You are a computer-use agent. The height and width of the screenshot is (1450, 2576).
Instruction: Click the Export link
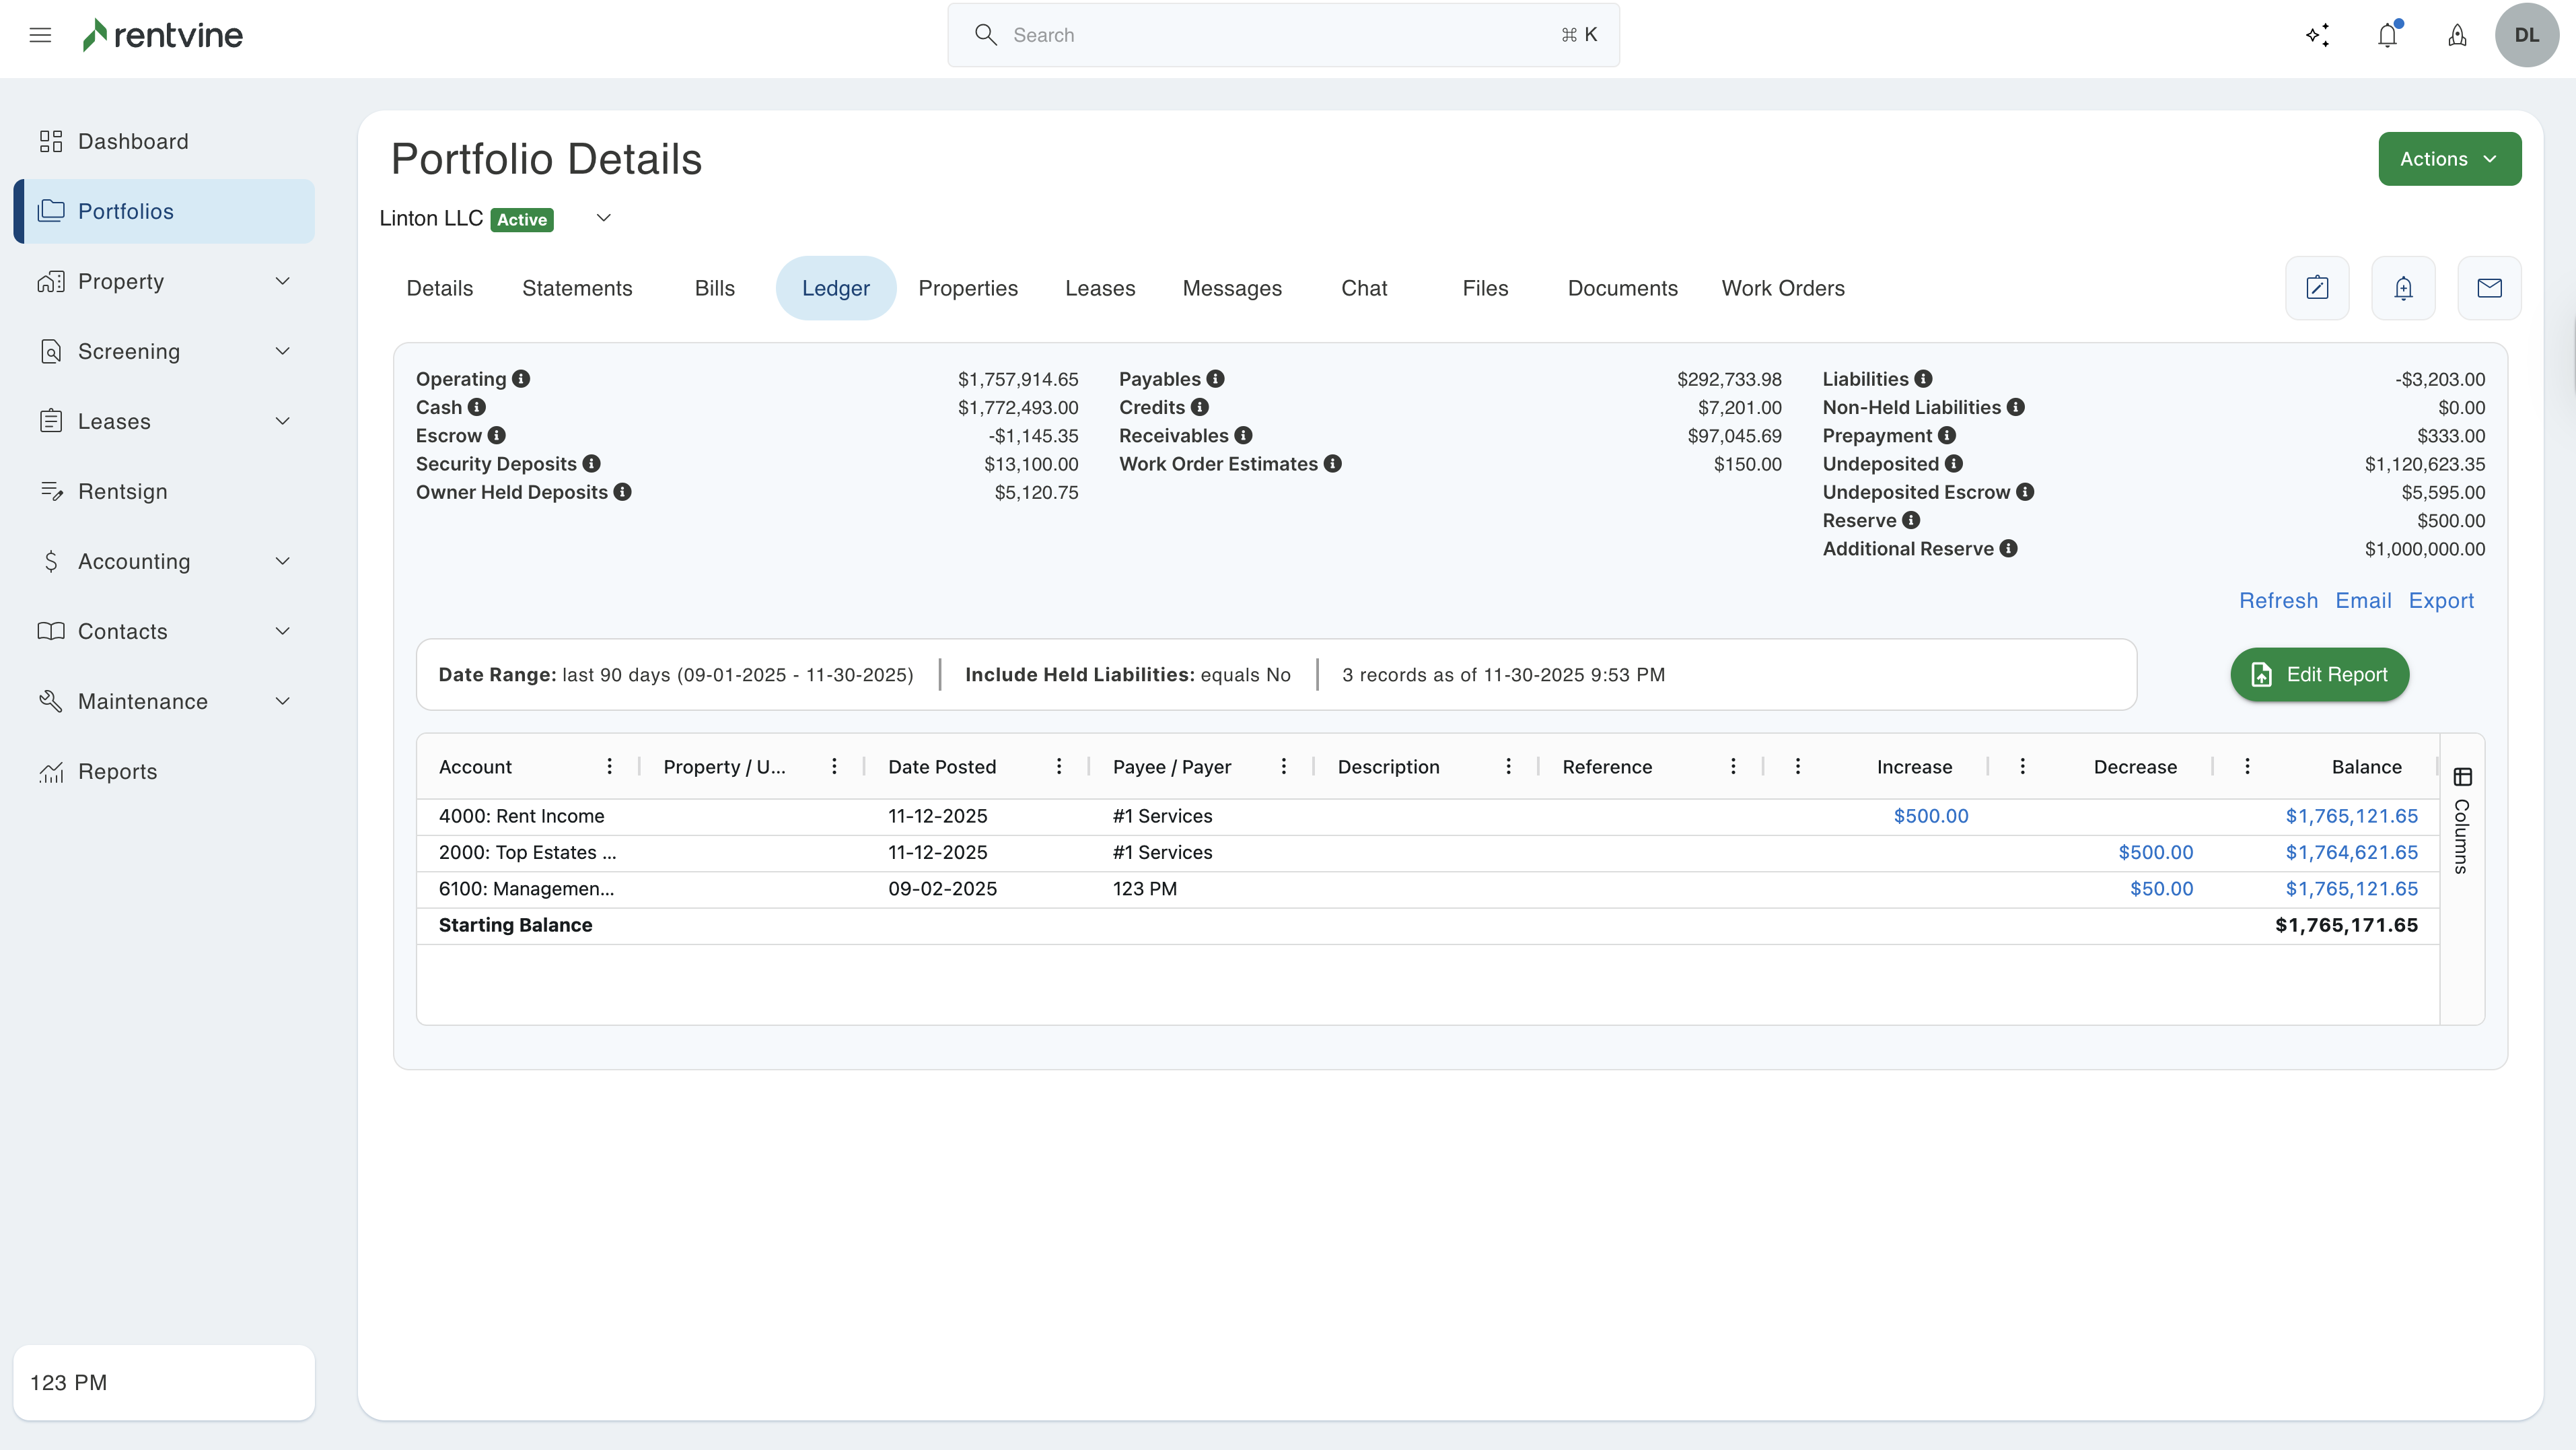click(x=2441, y=601)
